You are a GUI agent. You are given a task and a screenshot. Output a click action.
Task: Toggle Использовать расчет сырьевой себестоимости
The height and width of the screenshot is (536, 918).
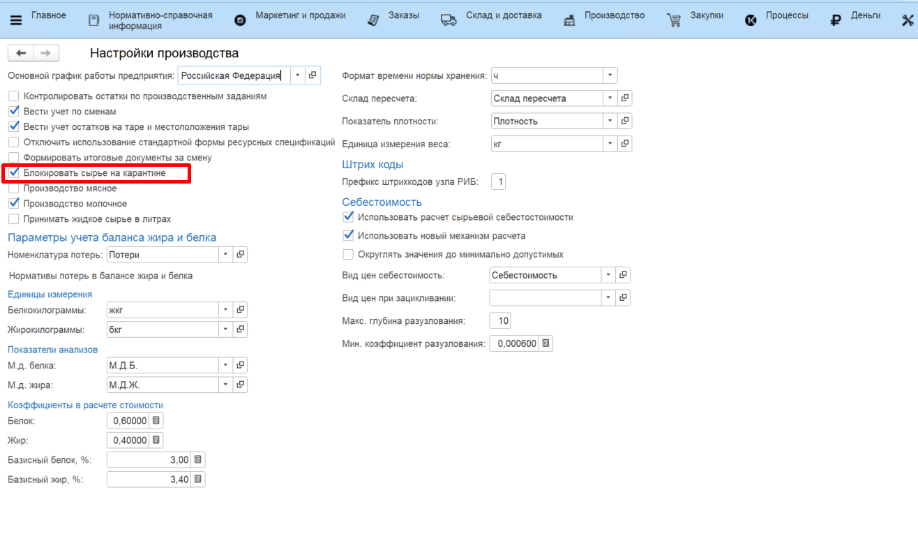click(348, 217)
